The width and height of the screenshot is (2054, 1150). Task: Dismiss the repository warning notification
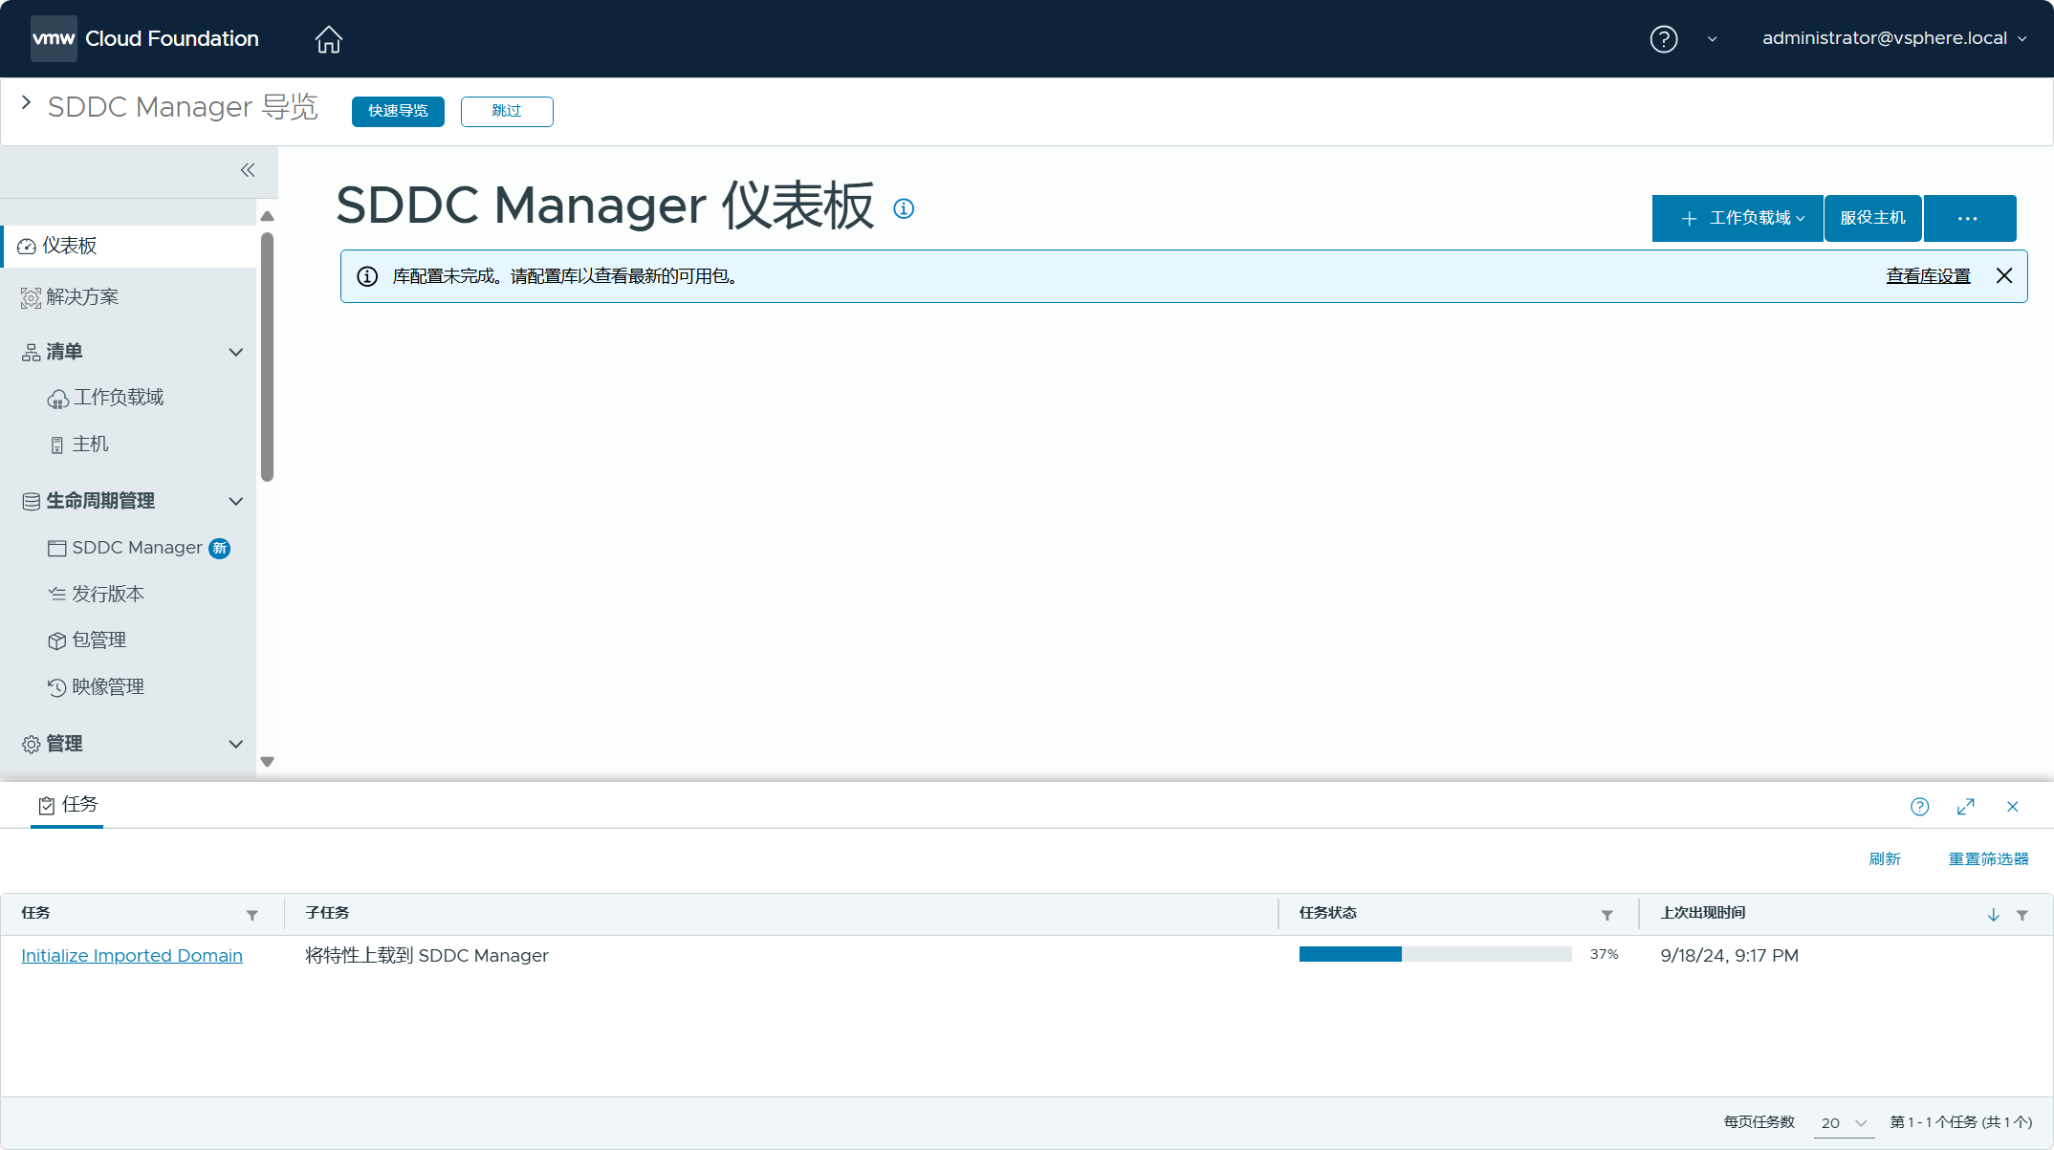point(2004,275)
